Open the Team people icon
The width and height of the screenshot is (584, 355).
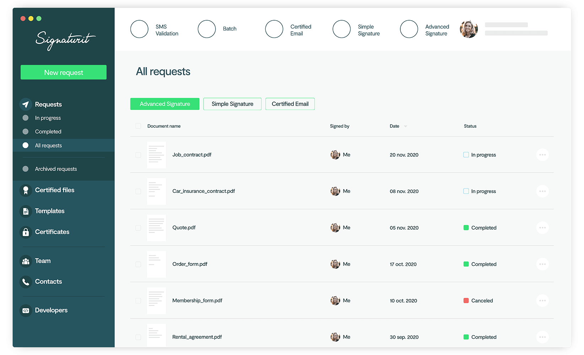click(26, 261)
